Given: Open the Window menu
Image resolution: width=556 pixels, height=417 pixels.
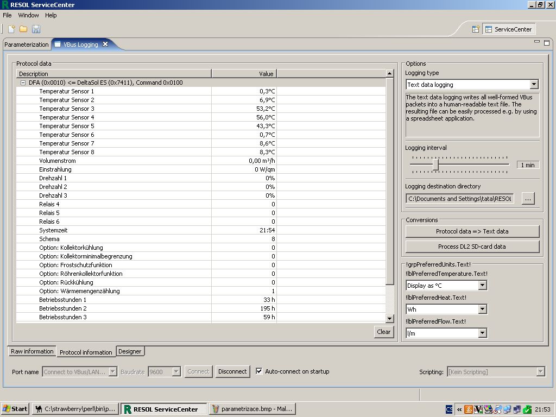Looking at the screenshot, I should [28, 15].
